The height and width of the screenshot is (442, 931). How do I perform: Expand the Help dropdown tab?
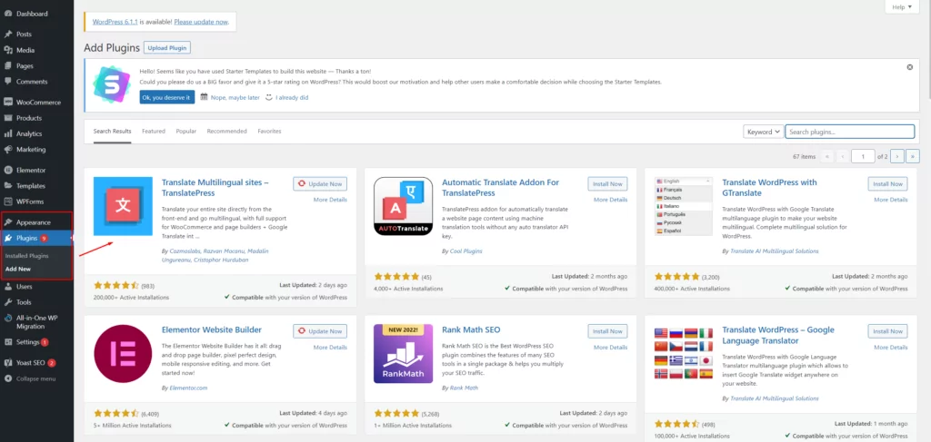point(902,7)
